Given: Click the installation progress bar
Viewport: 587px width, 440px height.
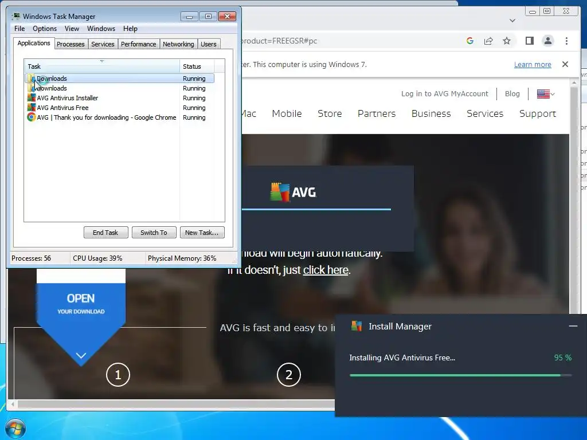Looking at the screenshot, I should click(460, 375).
